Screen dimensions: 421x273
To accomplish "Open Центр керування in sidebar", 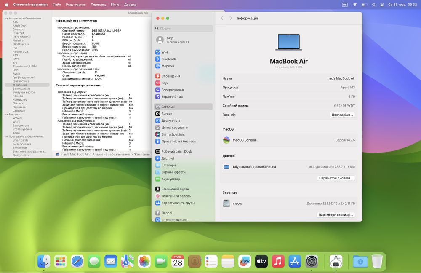I will tap(183, 128).
